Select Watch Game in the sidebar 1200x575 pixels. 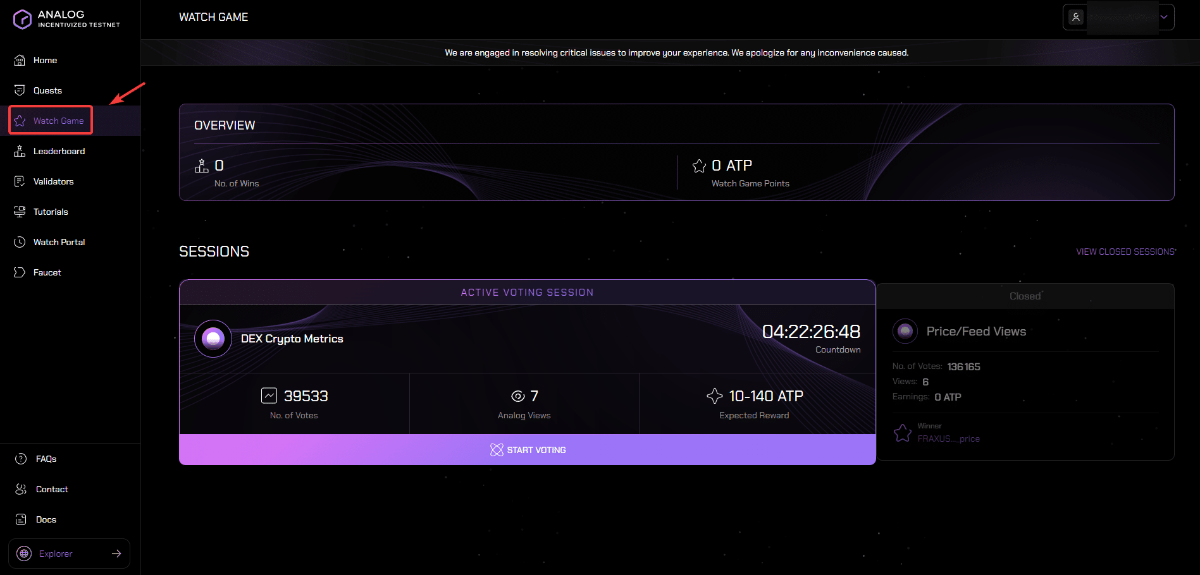pos(51,121)
